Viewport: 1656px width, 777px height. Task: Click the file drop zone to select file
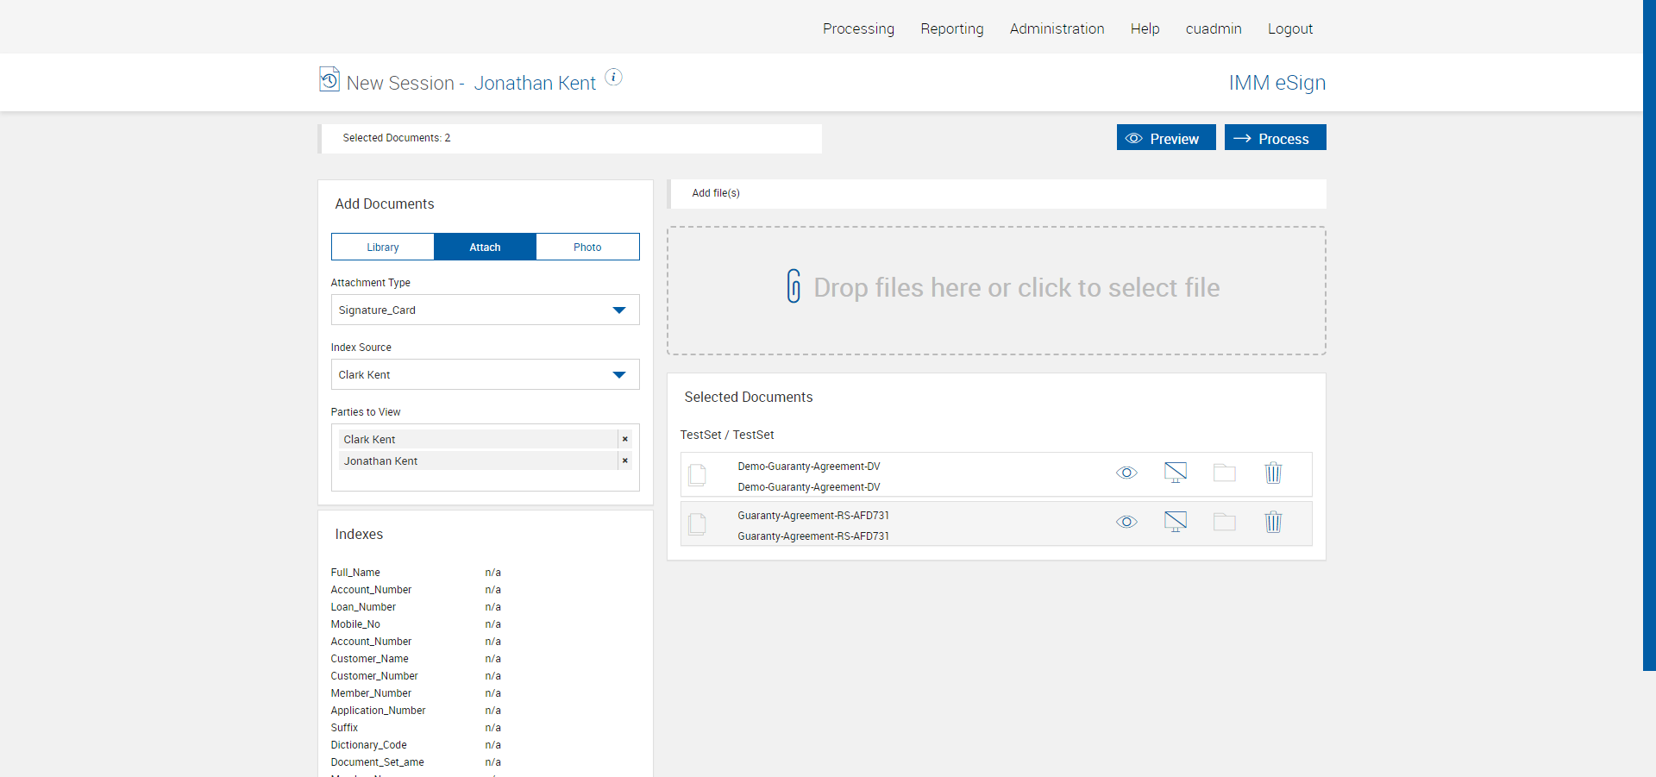[996, 290]
